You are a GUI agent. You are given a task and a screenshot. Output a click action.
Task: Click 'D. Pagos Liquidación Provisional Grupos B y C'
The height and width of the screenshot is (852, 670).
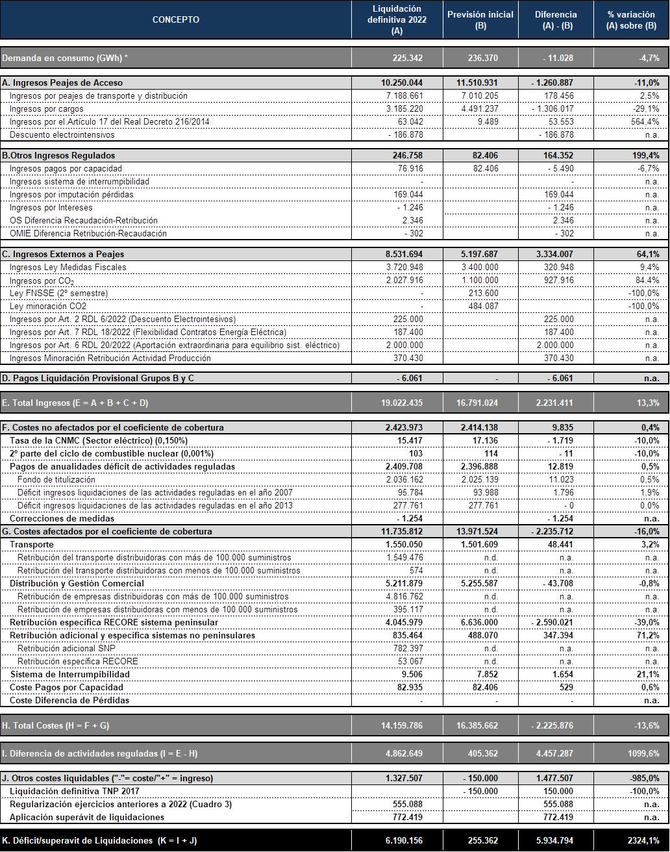(x=98, y=379)
